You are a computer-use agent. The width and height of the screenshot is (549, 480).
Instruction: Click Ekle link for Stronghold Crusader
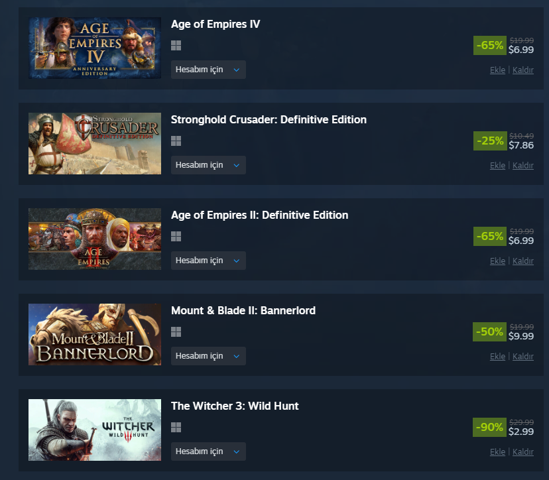tap(497, 166)
